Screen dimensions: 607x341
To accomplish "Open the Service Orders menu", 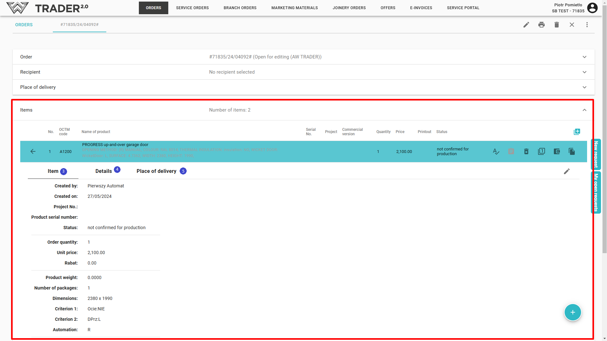I will click(192, 8).
